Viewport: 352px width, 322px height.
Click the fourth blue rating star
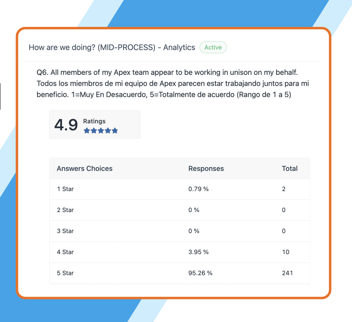click(108, 130)
